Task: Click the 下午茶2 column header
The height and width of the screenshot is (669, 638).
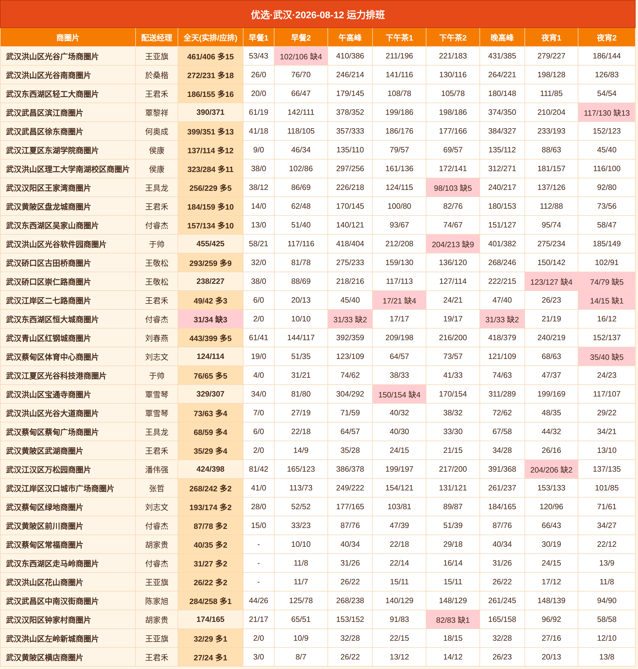Action: coord(453,38)
